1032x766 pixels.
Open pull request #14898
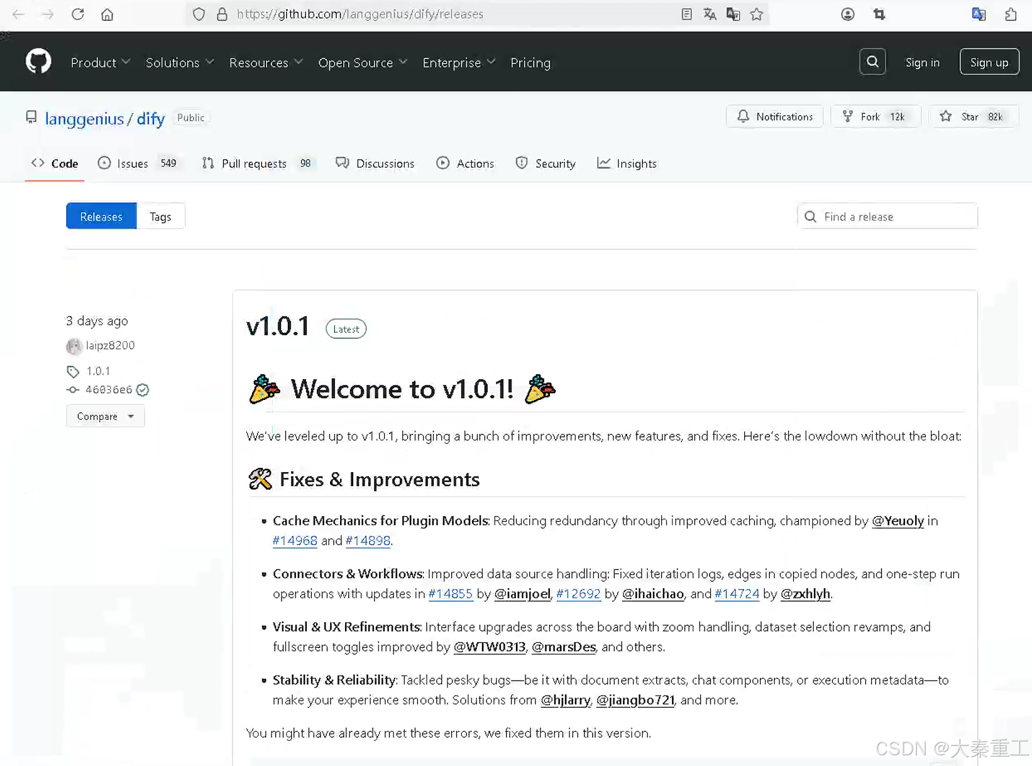368,540
